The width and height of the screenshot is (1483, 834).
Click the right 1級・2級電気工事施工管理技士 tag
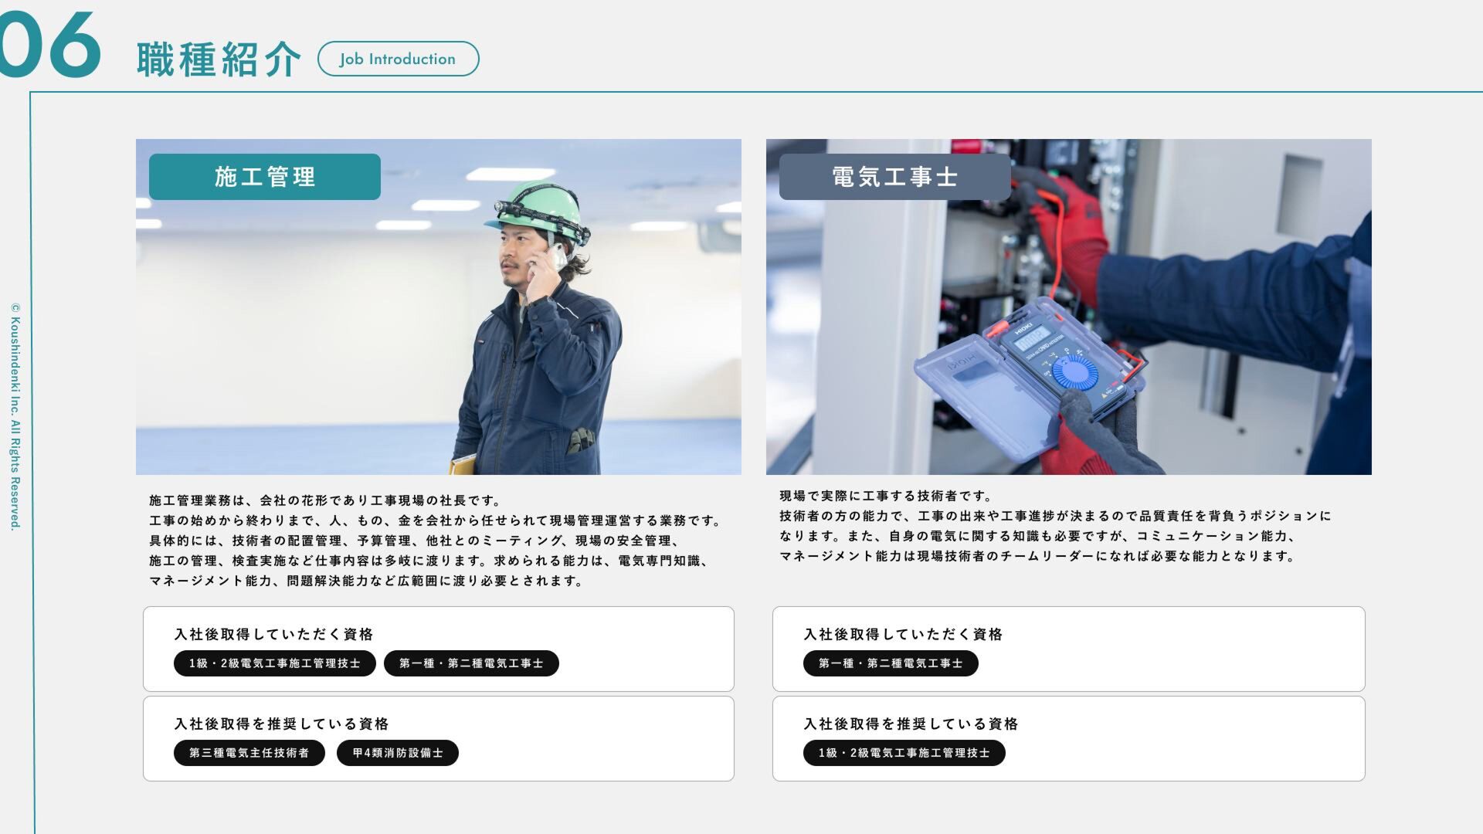point(904,753)
